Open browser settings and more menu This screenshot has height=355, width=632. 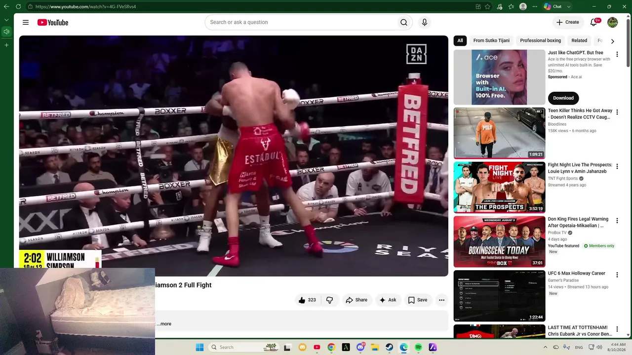point(535,6)
